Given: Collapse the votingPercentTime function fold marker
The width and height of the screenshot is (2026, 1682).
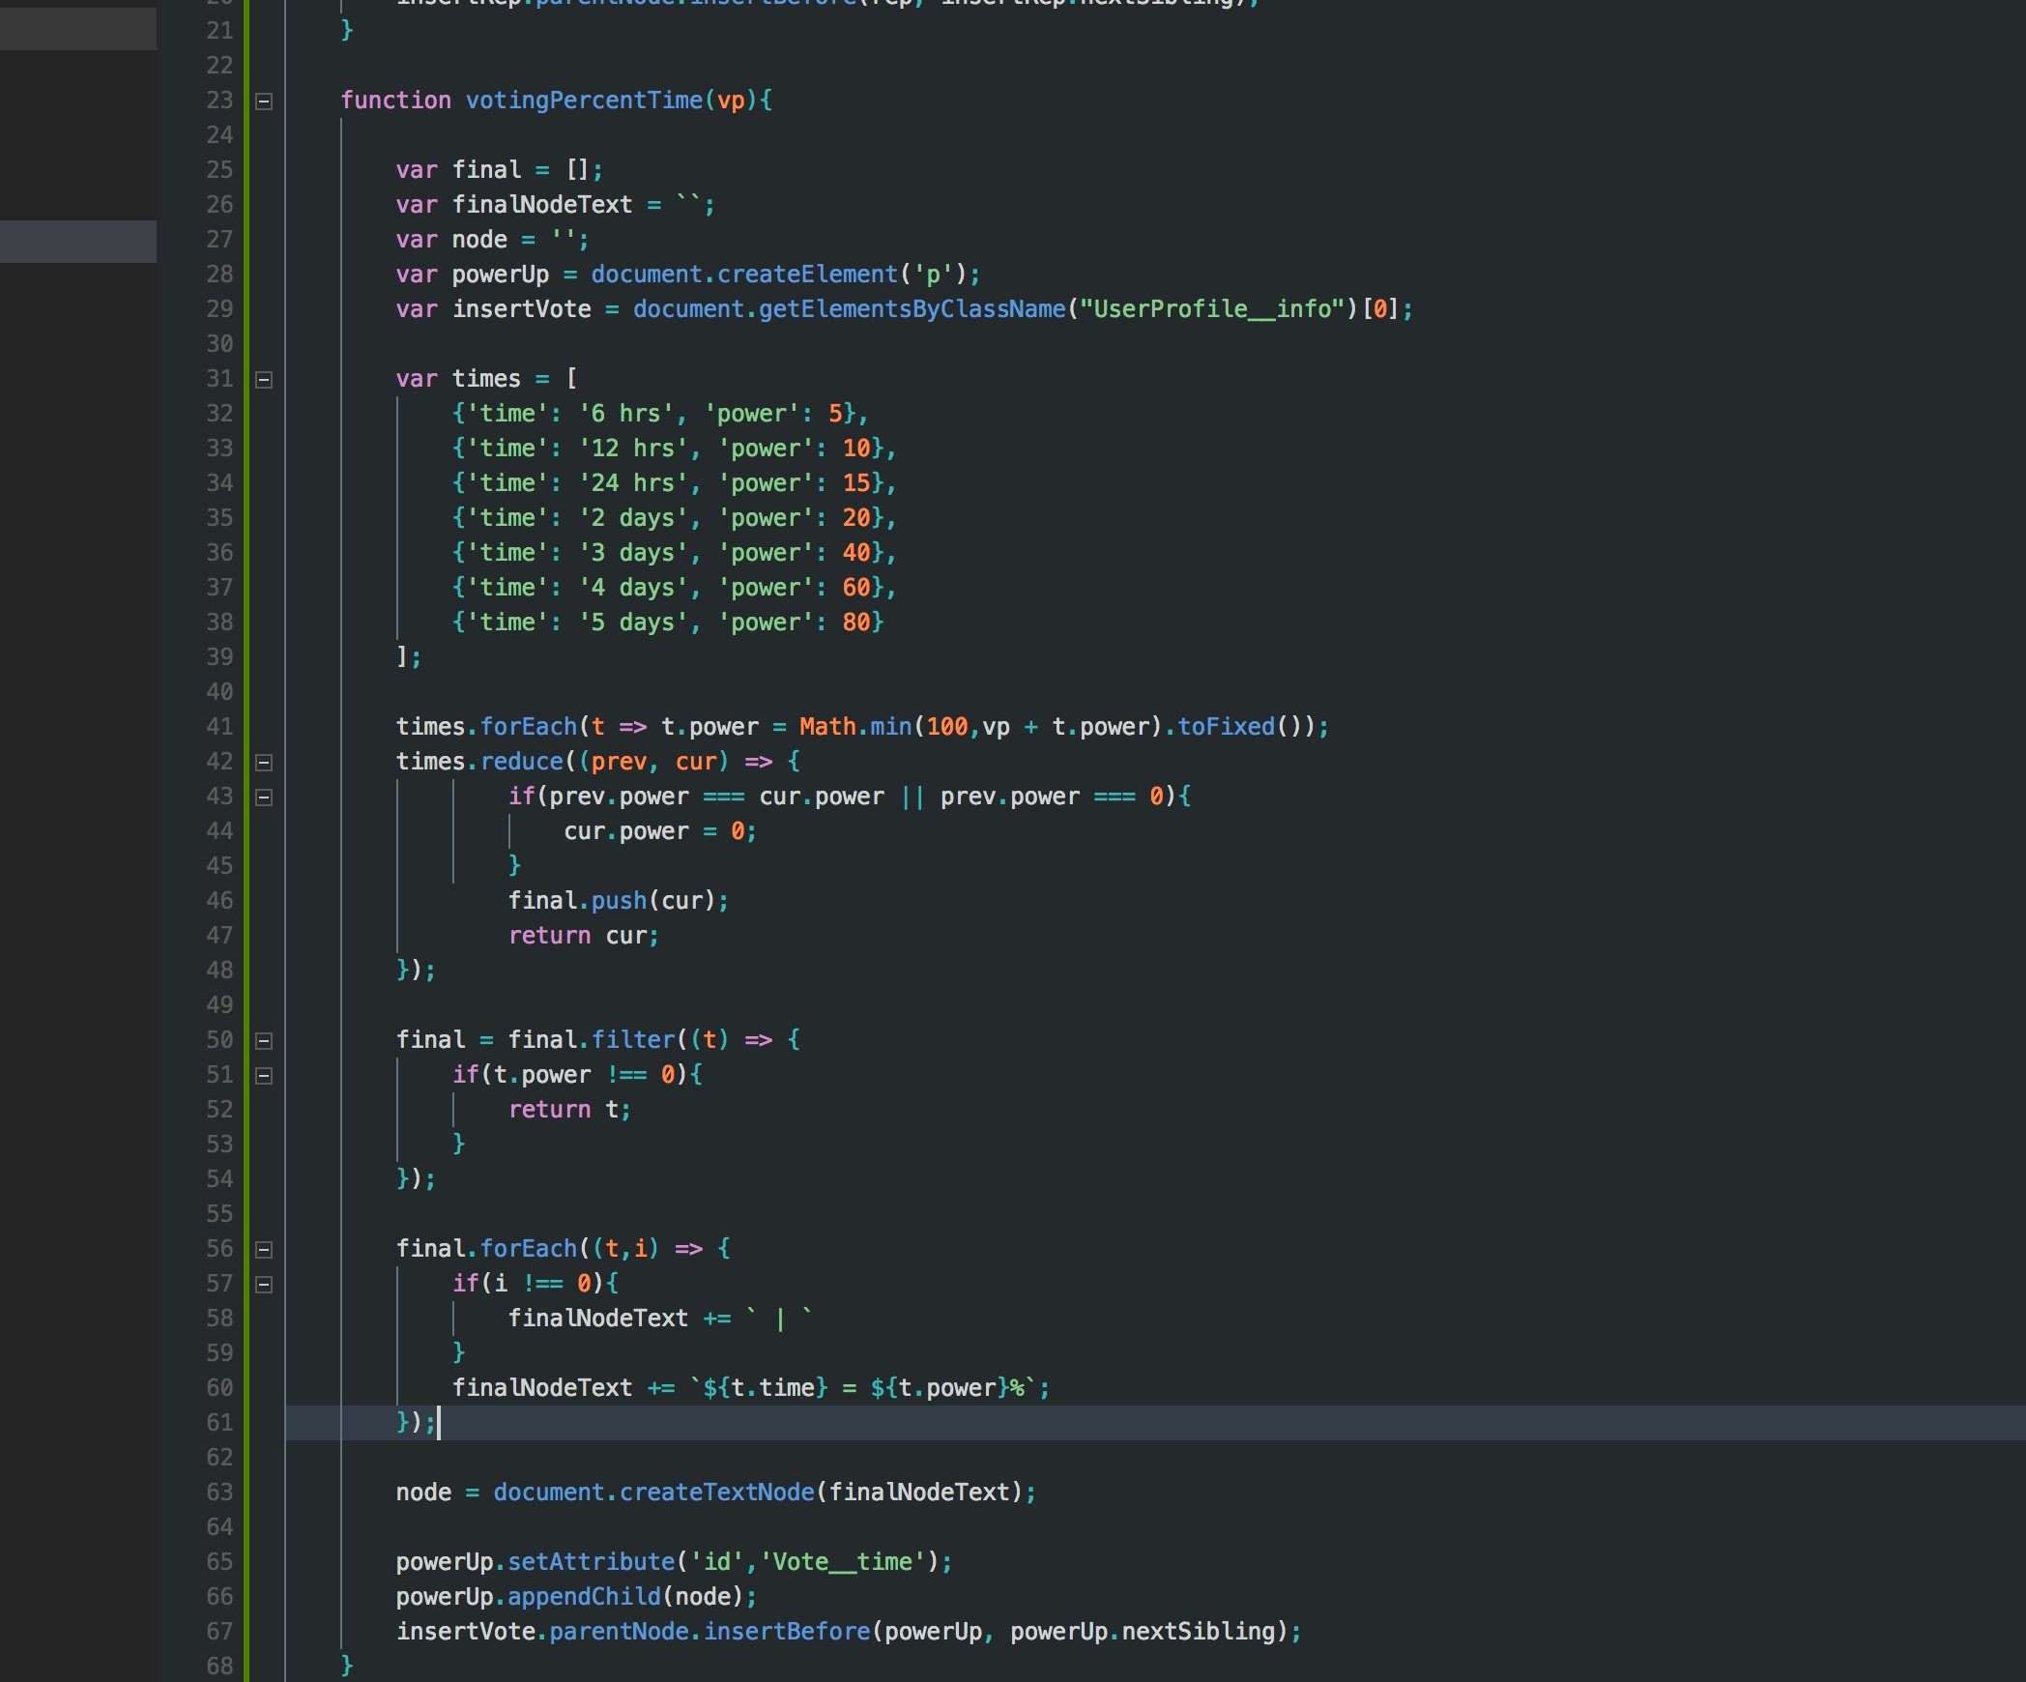Looking at the screenshot, I should pos(263,101).
